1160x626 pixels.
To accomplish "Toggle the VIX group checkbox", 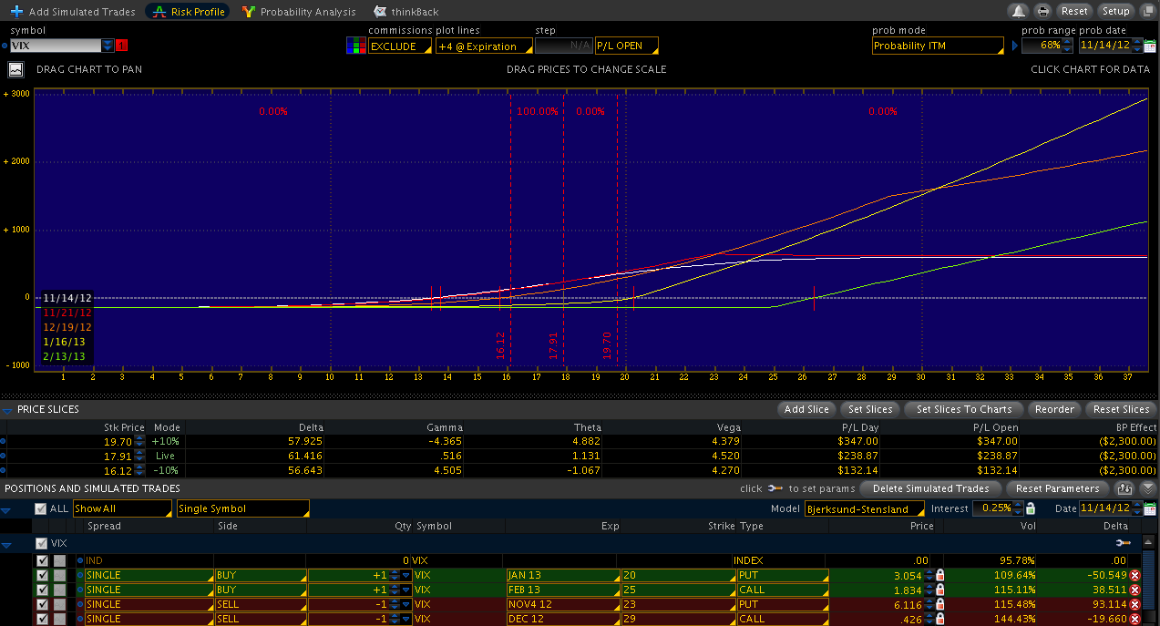I will pos(40,543).
